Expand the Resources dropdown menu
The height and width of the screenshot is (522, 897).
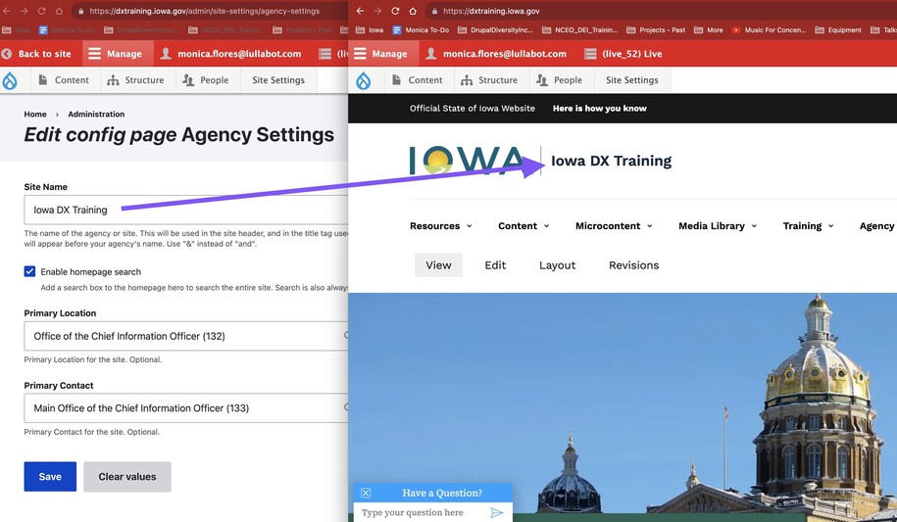[x=440, y=226]
